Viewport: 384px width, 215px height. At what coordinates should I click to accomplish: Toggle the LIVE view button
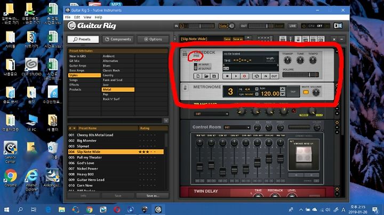[292, 26]
